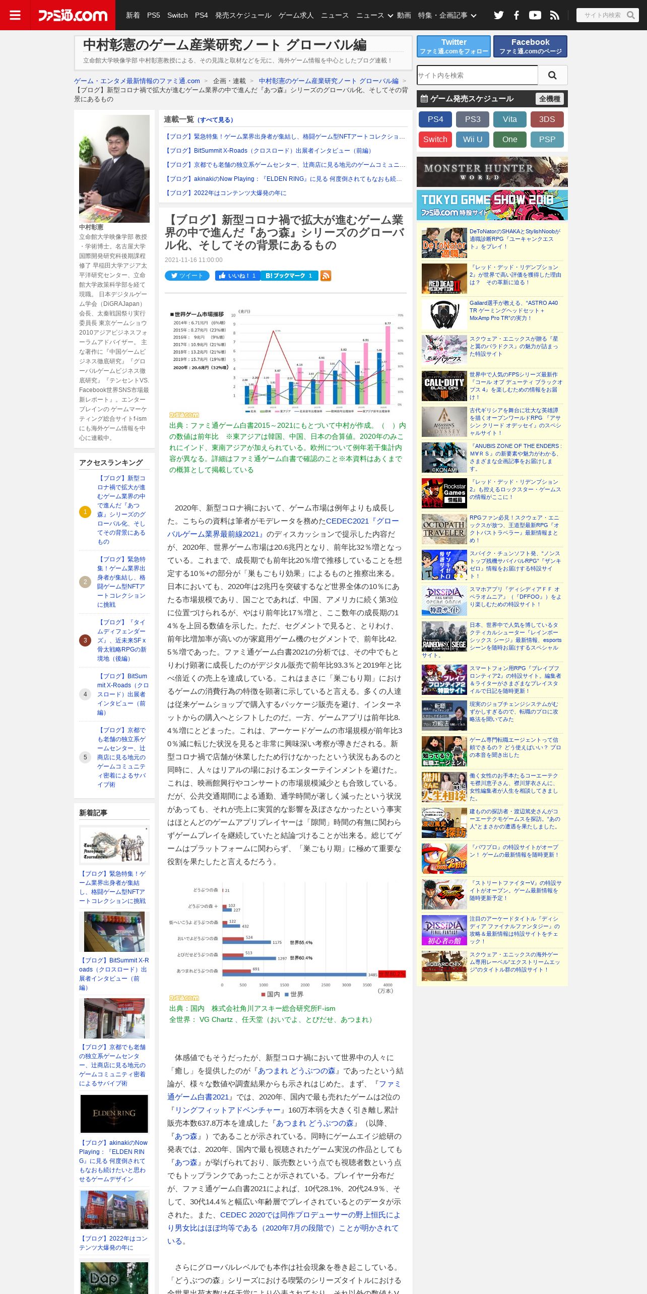The width and height of the screenshot is (647, 1294).
Task: Open the CEDEC2021 グローバルゲーム業界最前線 link
Action: (x=283, y=528)
